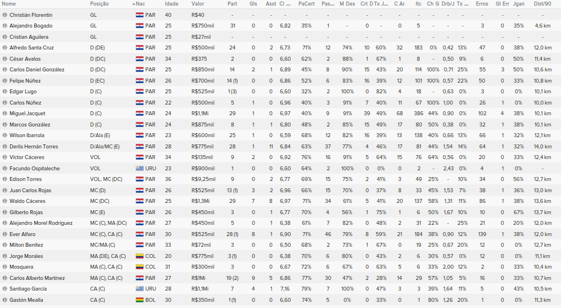Screen dimensions: 561x308
Task: Open Marcos González player profile
Action: coord(30,125)
